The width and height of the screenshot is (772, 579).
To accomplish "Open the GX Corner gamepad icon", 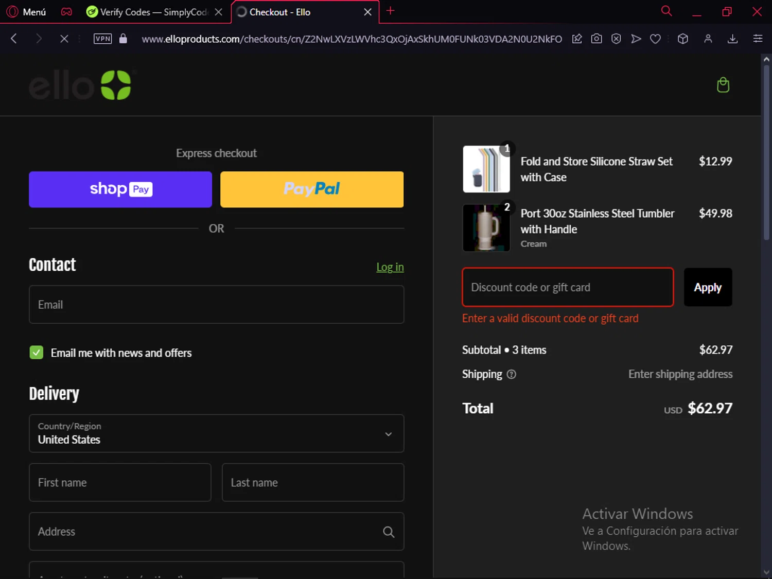I will point(66,11).
